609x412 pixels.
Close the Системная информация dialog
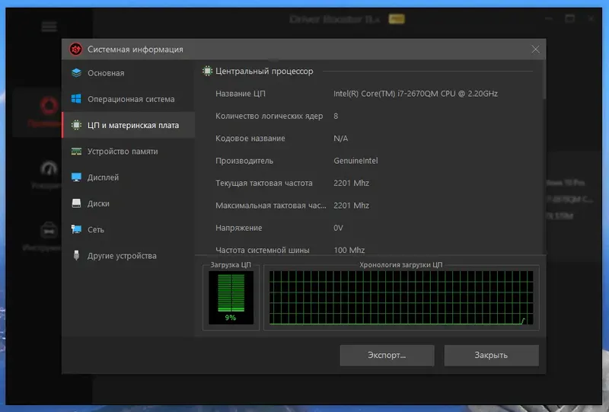536,50
